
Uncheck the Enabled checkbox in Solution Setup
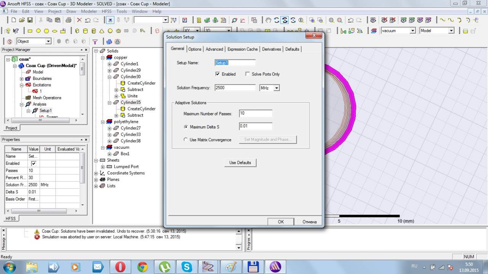click(x=217, y=74)
